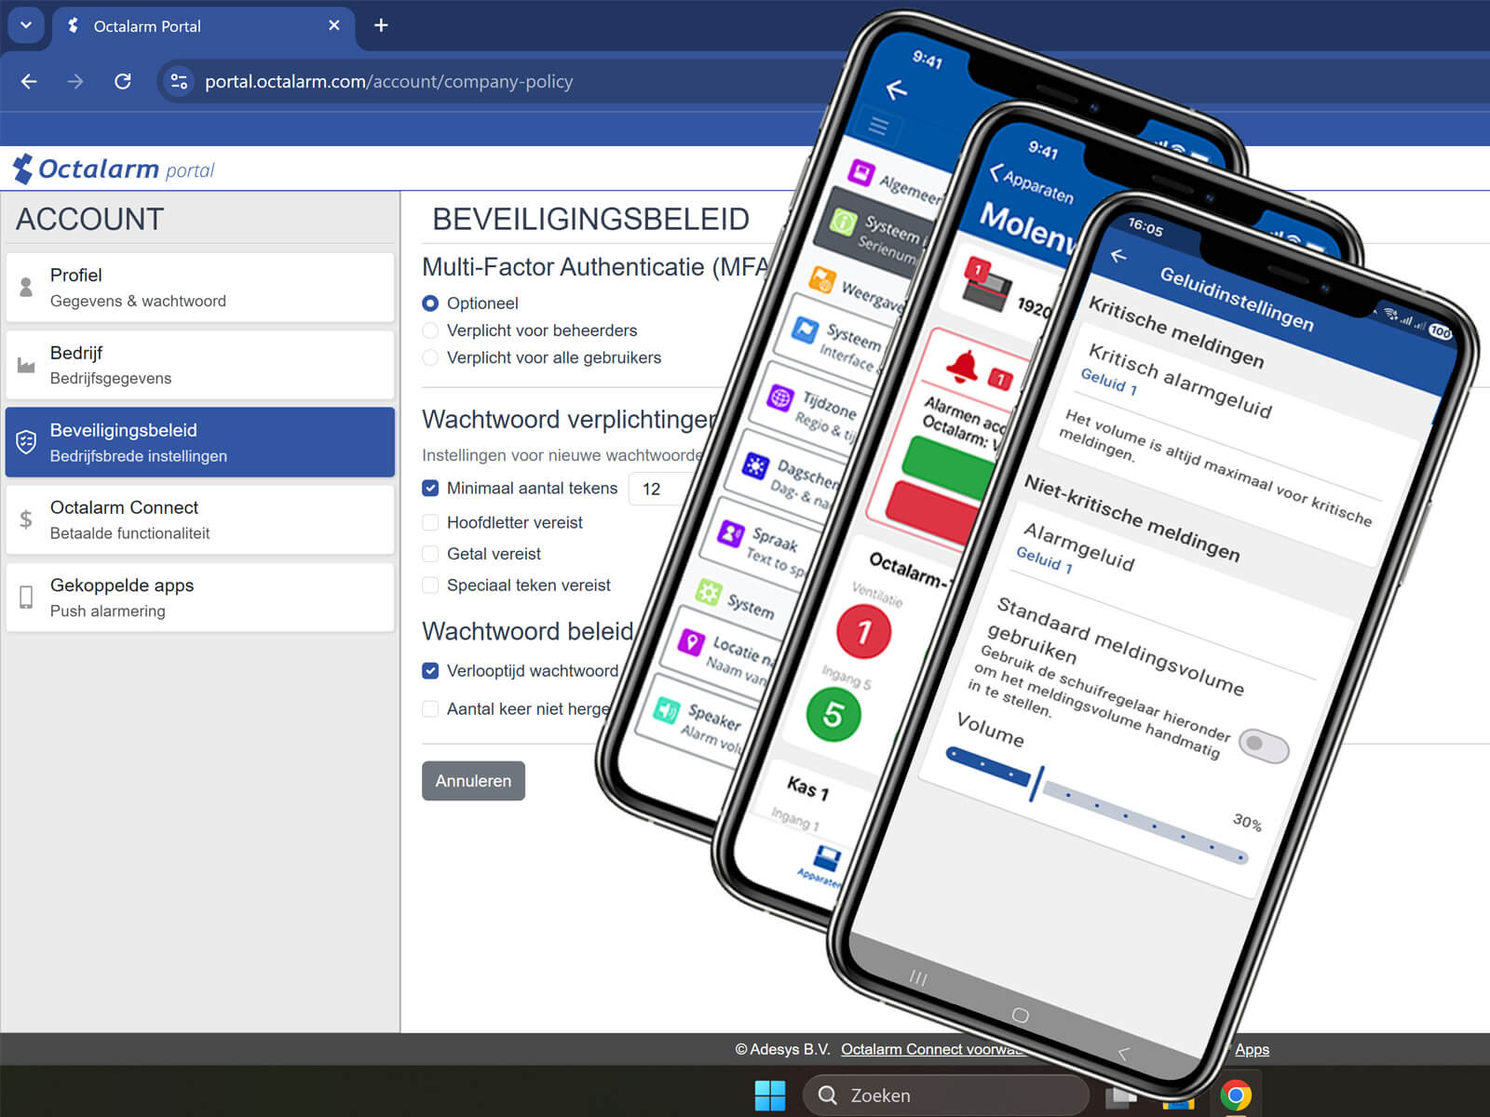Open the Windows Start menu
This screenshot has height=1117, width=1490.
(x=769, y=1096)
